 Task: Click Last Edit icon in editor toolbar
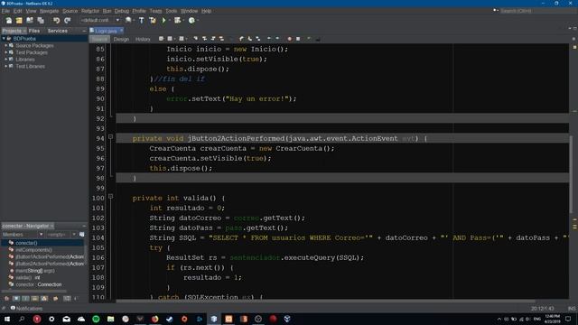tap(161, 39)
